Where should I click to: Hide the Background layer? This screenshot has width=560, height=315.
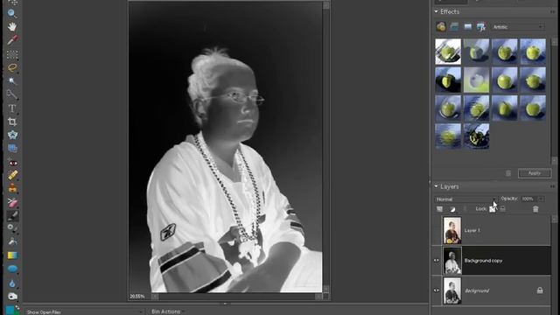437,290
